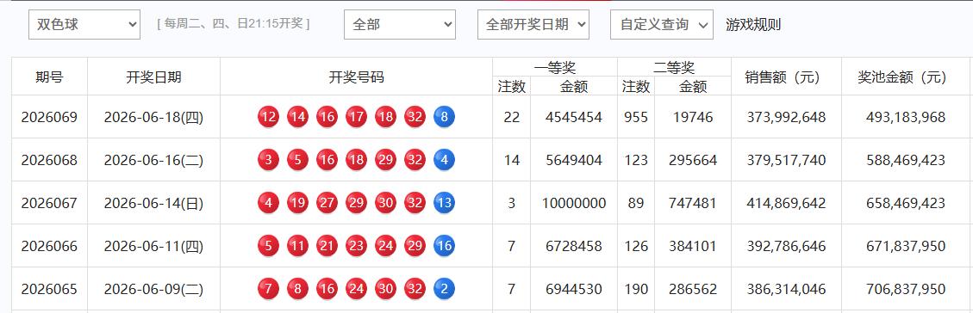Expand the 全部 filter dropdown
Viewport: 973px width, 313px height.
tap(400, 25)
